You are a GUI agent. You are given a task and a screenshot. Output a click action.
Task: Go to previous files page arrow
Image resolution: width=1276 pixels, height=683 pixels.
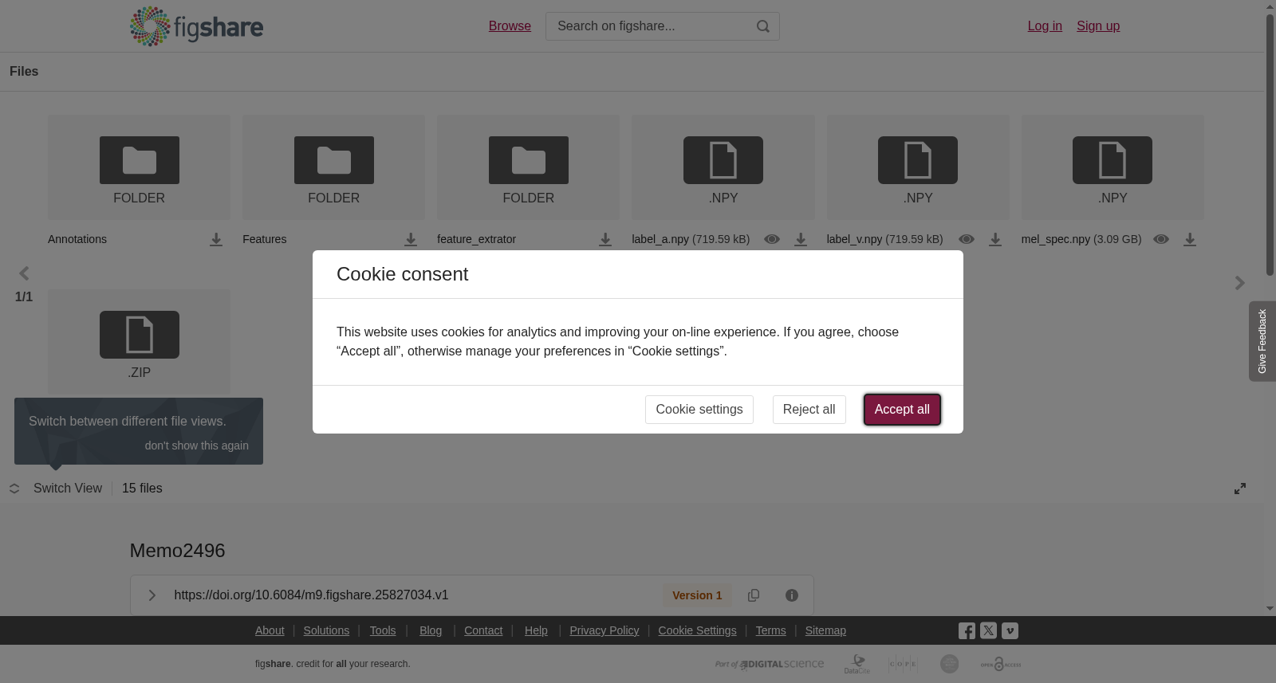tap(24, 273)
